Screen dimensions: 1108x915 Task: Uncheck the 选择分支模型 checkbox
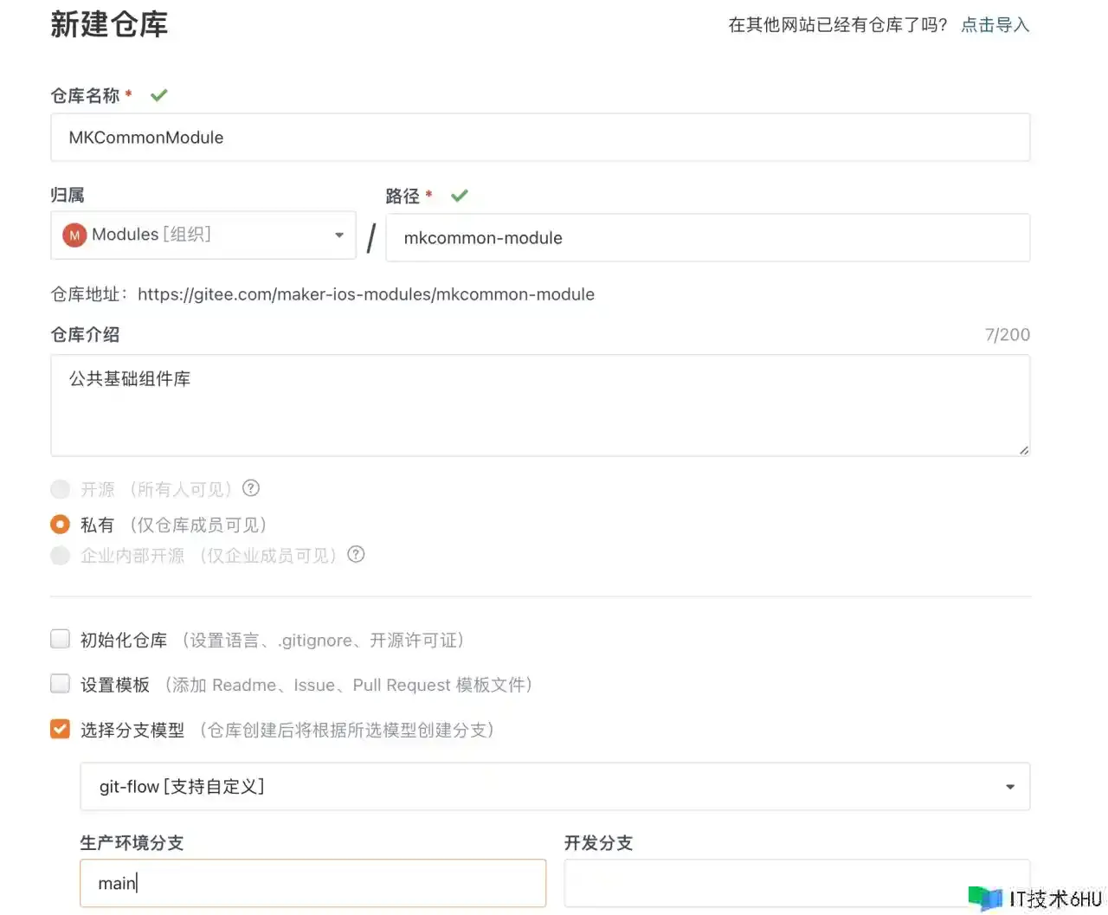point(60,729)
